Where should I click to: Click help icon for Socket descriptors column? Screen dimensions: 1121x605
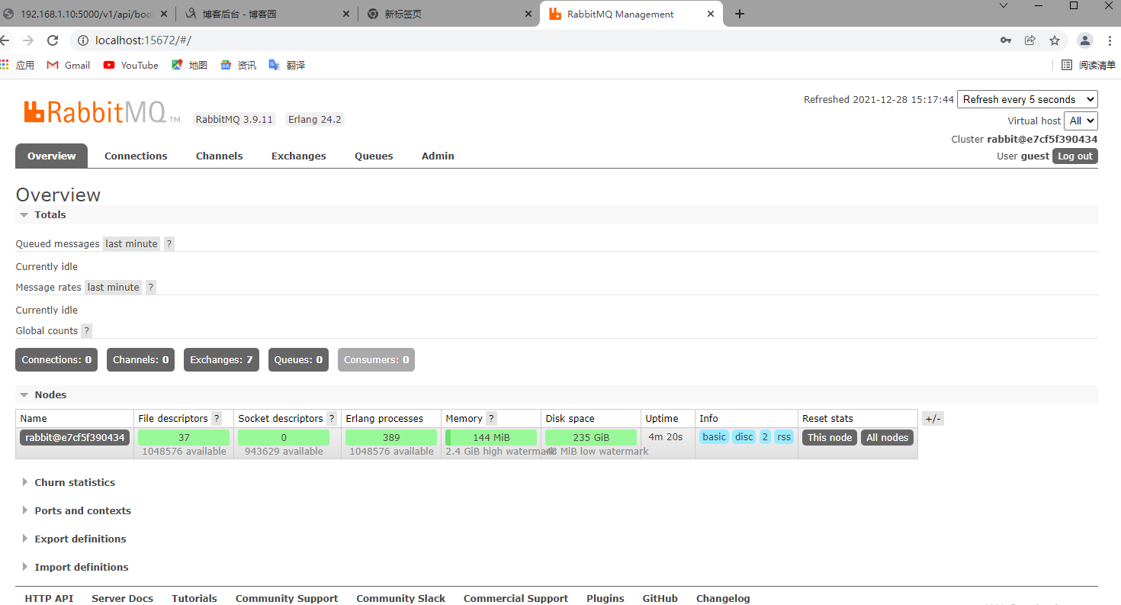(332, 418)
